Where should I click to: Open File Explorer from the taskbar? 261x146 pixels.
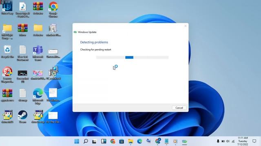click(130, 141)
